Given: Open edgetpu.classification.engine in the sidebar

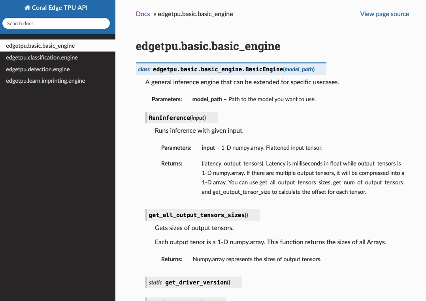Looking at the screenshot, I should point(58,58).
